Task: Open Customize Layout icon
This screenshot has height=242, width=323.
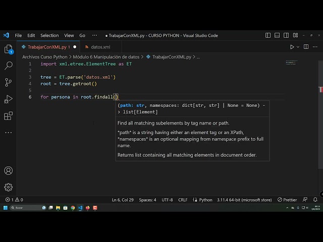Action: [x=295, y=35]
